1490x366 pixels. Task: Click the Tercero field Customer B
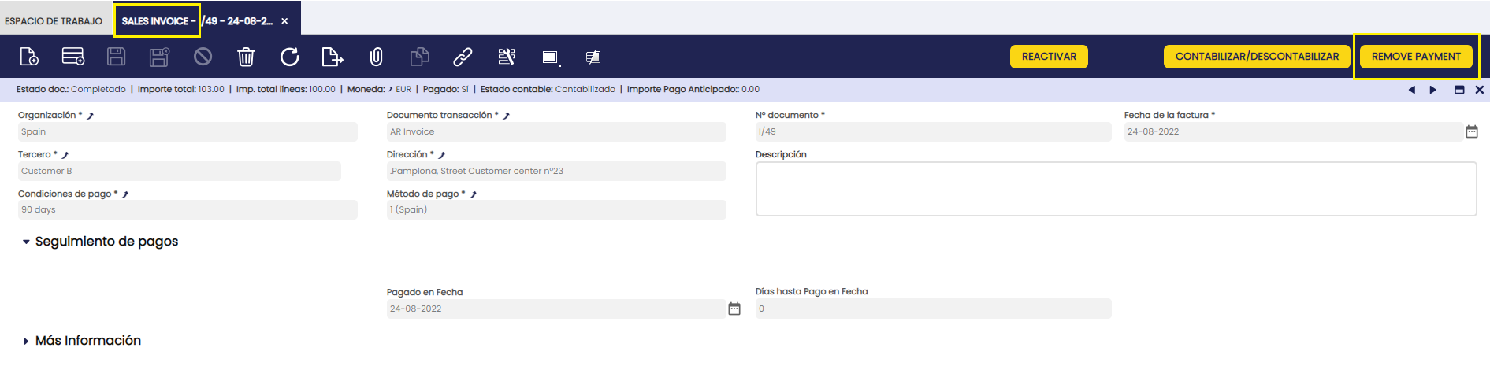180,172
